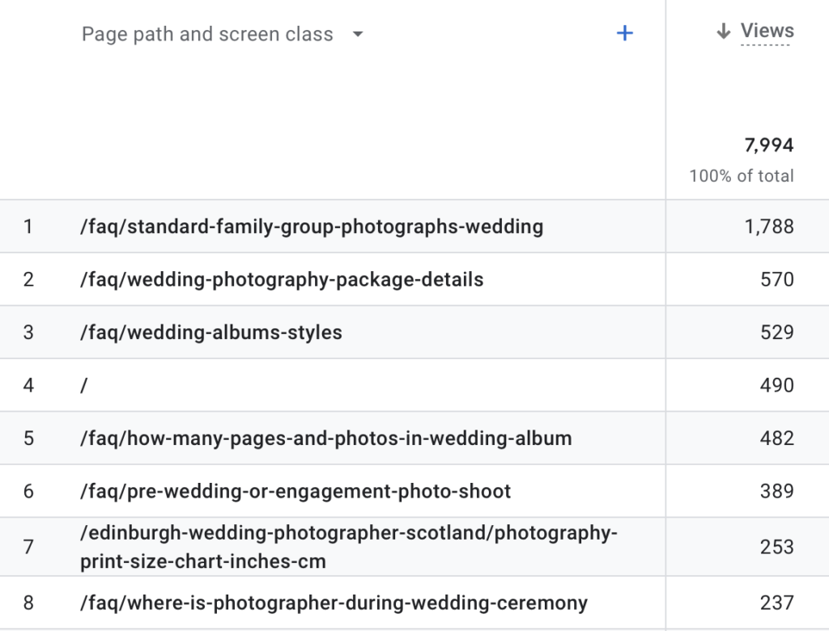Sort by the Views column header
Screen dimensions: 829x631
tap(767, 31)
